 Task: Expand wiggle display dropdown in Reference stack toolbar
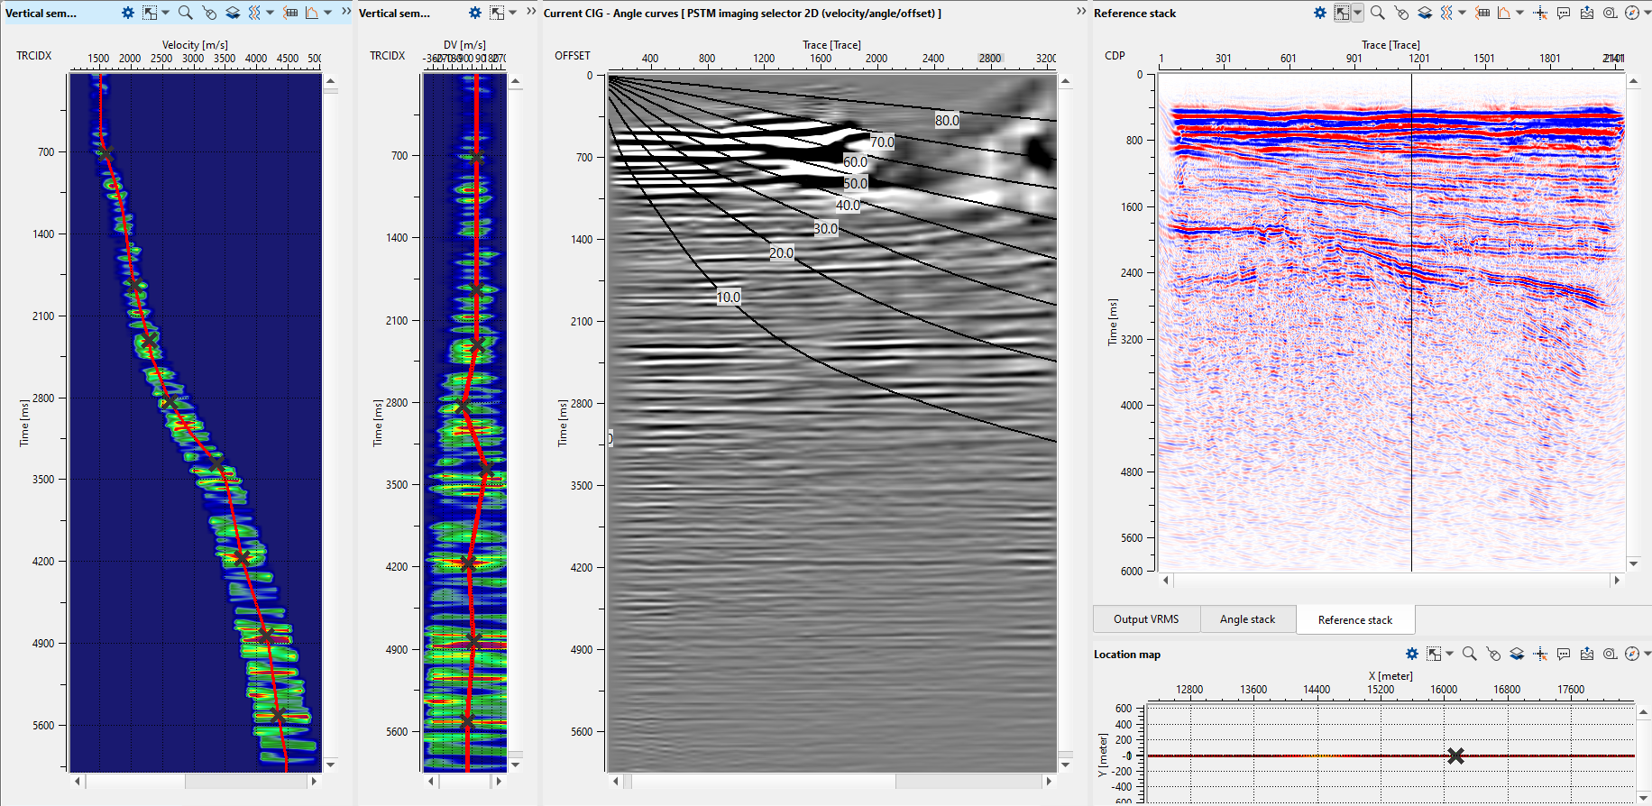pos(1462,13)
